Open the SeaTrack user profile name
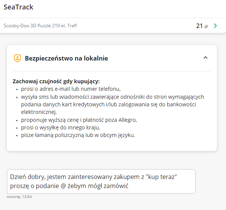This screenshot has height=210, width=226. click(x=19, y=7)
